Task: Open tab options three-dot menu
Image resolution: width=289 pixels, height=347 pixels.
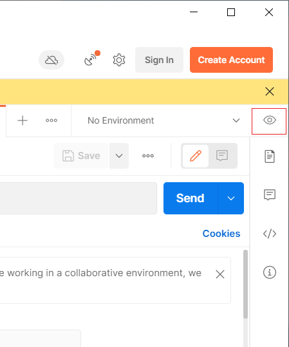Action: [51, 120]
